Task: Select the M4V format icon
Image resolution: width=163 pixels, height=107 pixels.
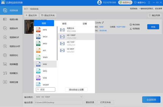Action: (x=38, y=64)
